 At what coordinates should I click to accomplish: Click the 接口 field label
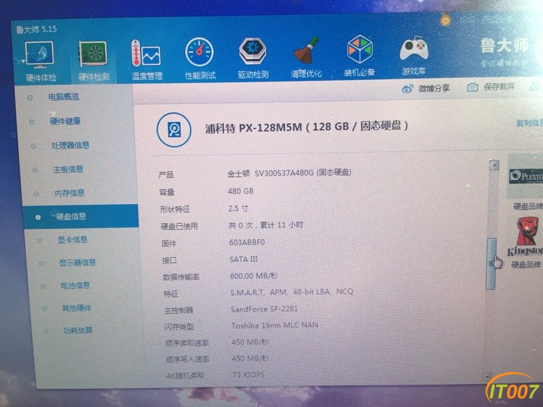[170, 260]
